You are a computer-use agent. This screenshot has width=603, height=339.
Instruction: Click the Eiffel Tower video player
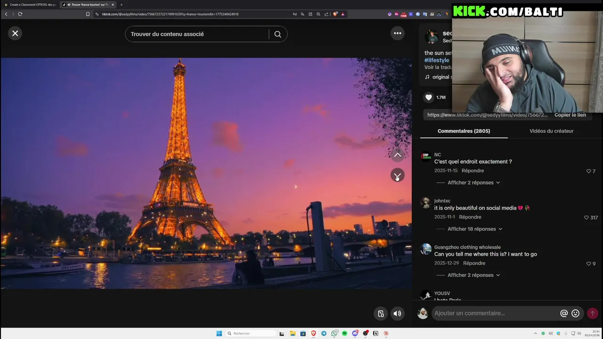coord(206,173)
